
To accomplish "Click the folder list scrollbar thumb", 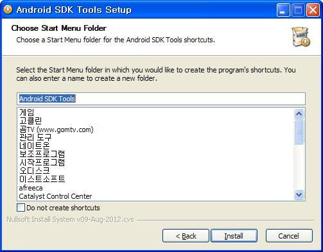I will click(299, 131).
